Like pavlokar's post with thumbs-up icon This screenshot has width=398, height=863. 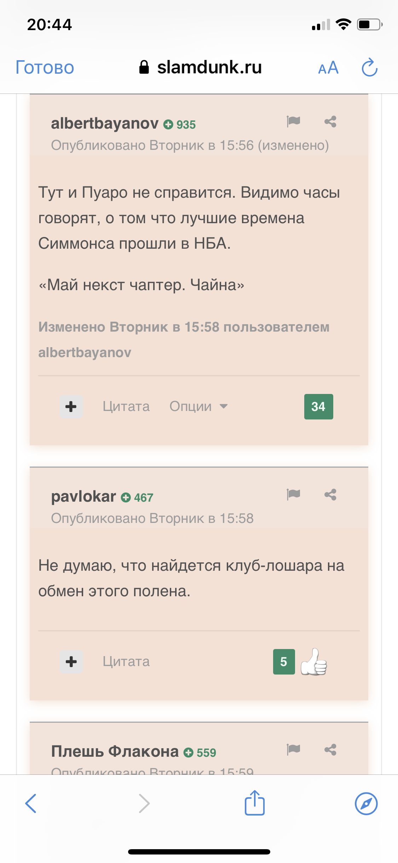tap(314, 661)
